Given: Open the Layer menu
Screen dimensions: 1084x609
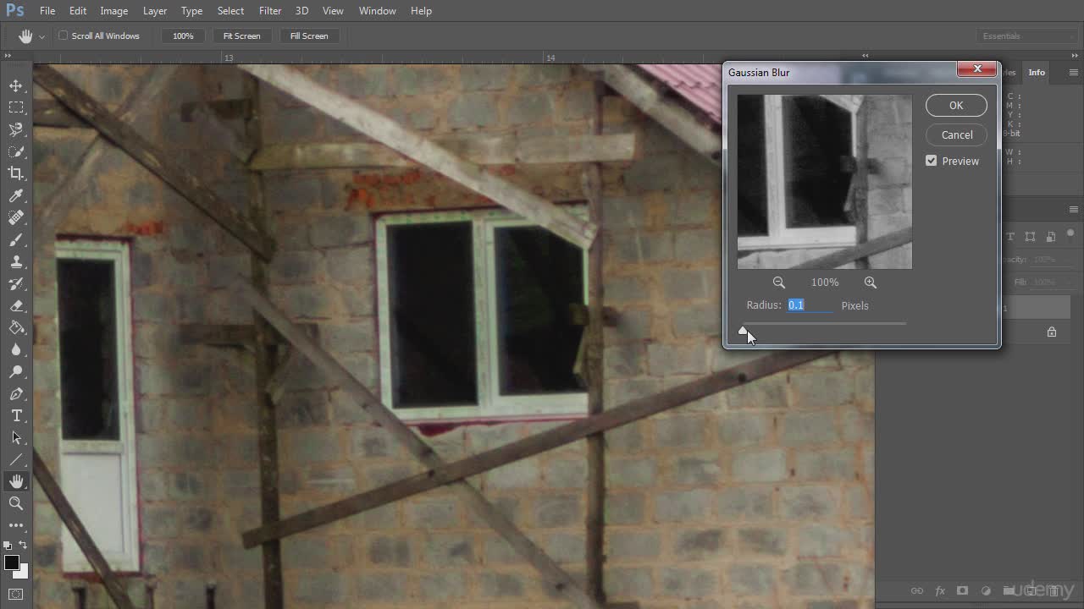Looking at the screenshot, I should click(x=155, y=10).
